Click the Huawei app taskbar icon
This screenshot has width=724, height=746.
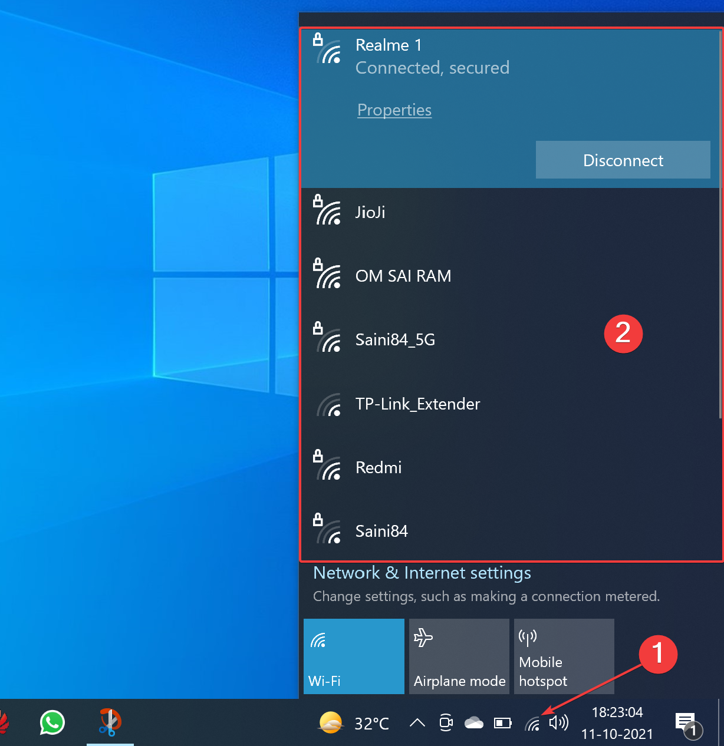click(4, 723)
